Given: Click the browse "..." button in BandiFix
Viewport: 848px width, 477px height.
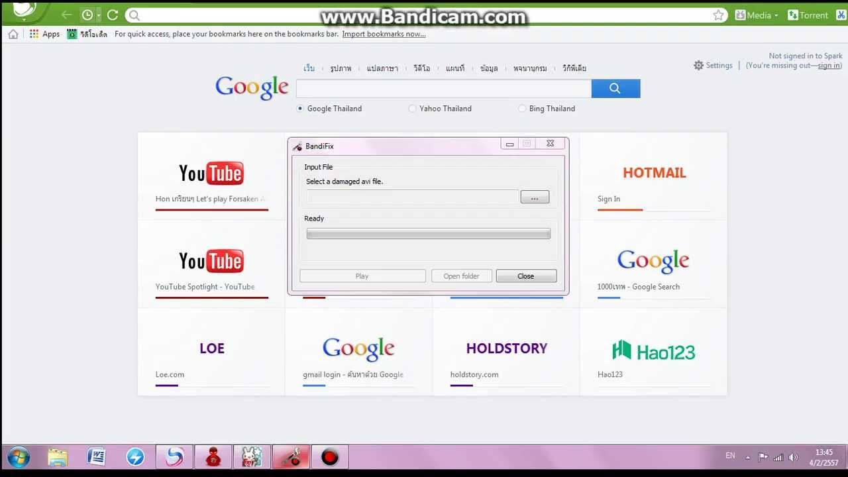Looking at the screenshot, I should (535, 197).
